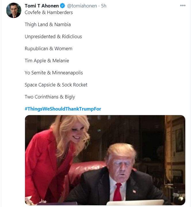Open the author's profile picture

pos(14,10)
